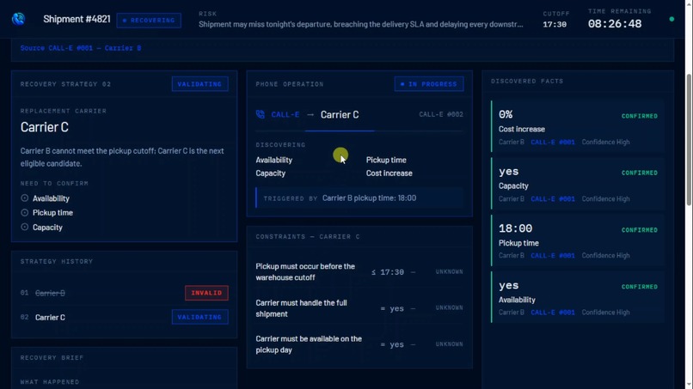
Task: Click the Shipment #4821 title
Action: (77, 19)
